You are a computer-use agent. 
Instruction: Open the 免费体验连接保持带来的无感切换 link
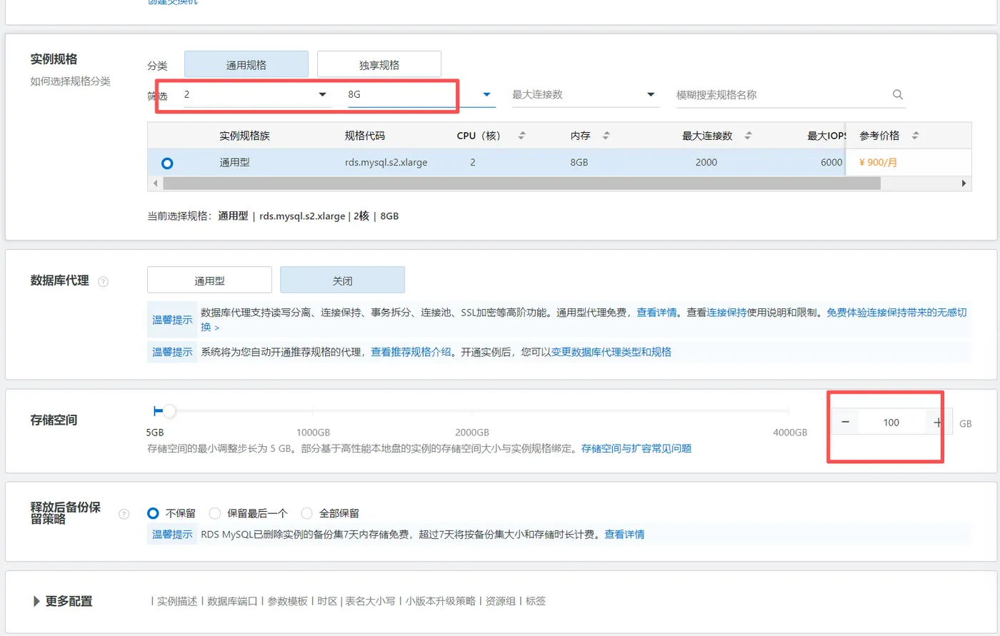pos(896,313)
